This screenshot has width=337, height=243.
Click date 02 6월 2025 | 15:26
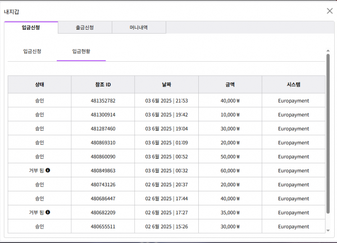tap(166, 227)
